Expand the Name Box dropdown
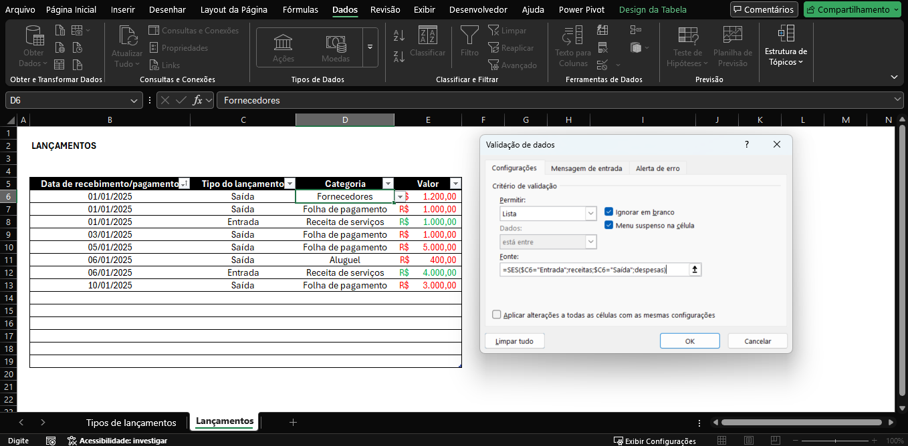 [135, 100]
